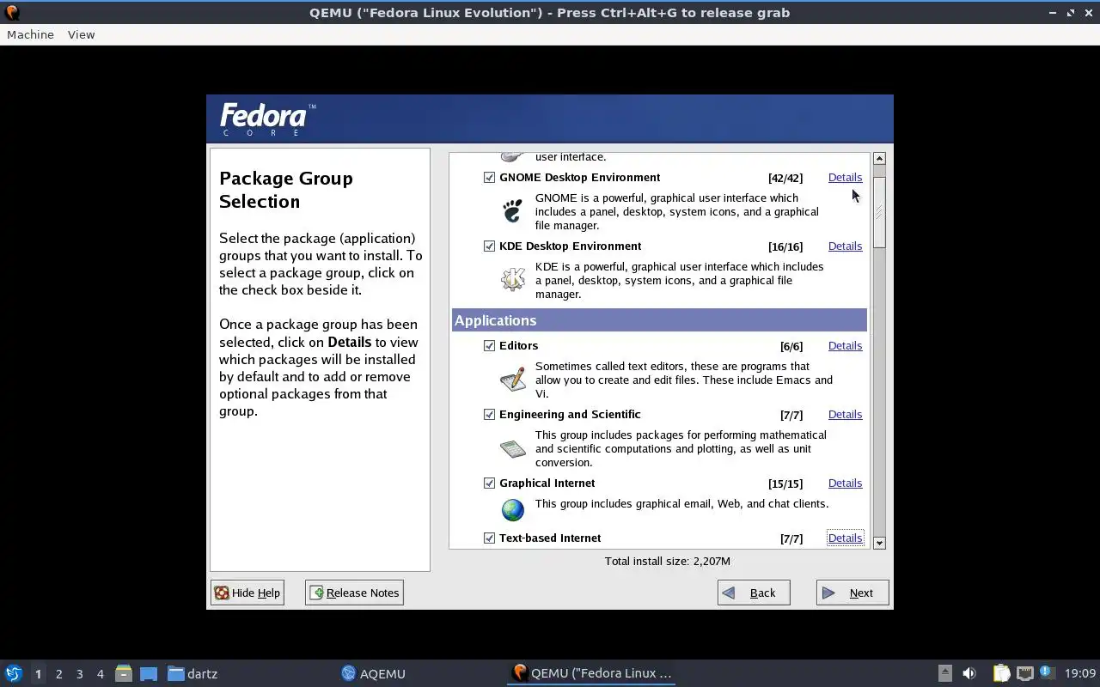
Task: Click the Graphical Internet [15/15] package count
Action: (x=785, y=483)
